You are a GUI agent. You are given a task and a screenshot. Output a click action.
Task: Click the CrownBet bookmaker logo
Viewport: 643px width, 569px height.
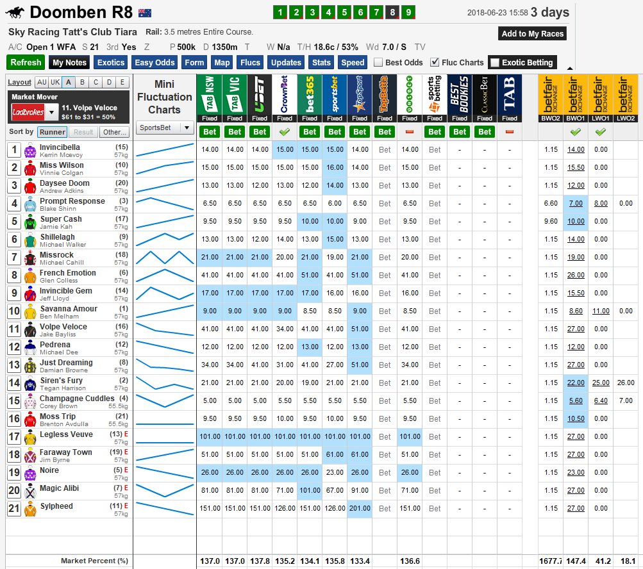[x=285, y=94]
